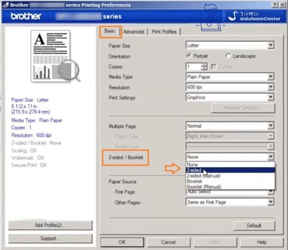288x250 pixels.
Task: Decrease copies with the down spinner arrow
Action: pos(204,69)
